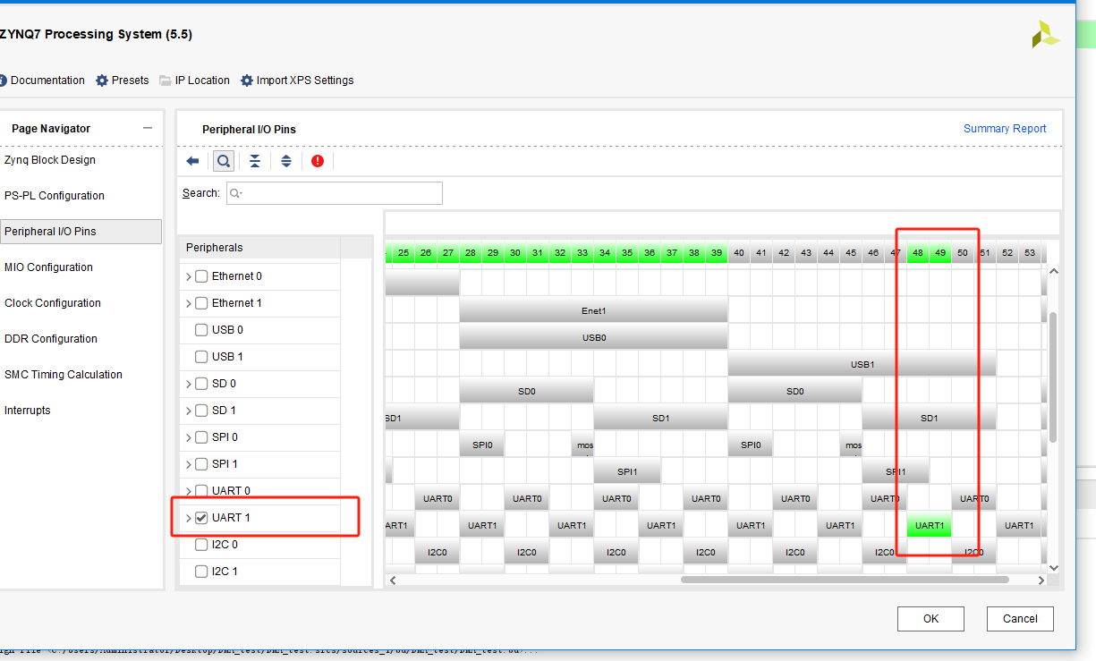Image resolution: width=1096 pixels, height=661 pixels.
Task: Expand the UART 1 tree node
Action: click(188, 518)
